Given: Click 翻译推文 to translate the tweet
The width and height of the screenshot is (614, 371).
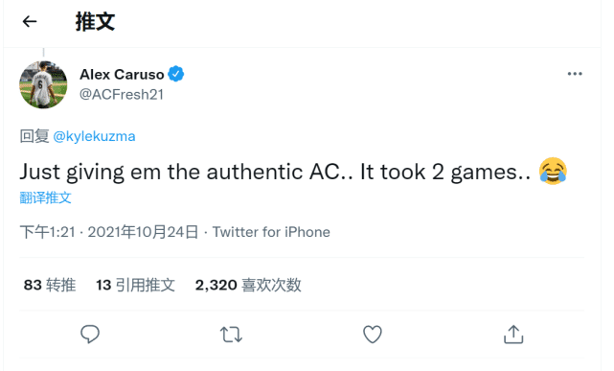Looking at the screenshot, I should 45,197.
